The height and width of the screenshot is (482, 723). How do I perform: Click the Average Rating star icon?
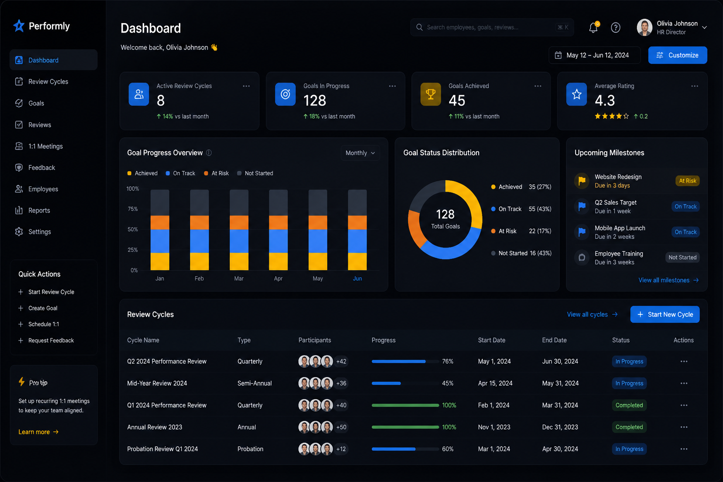click(577, 94)
